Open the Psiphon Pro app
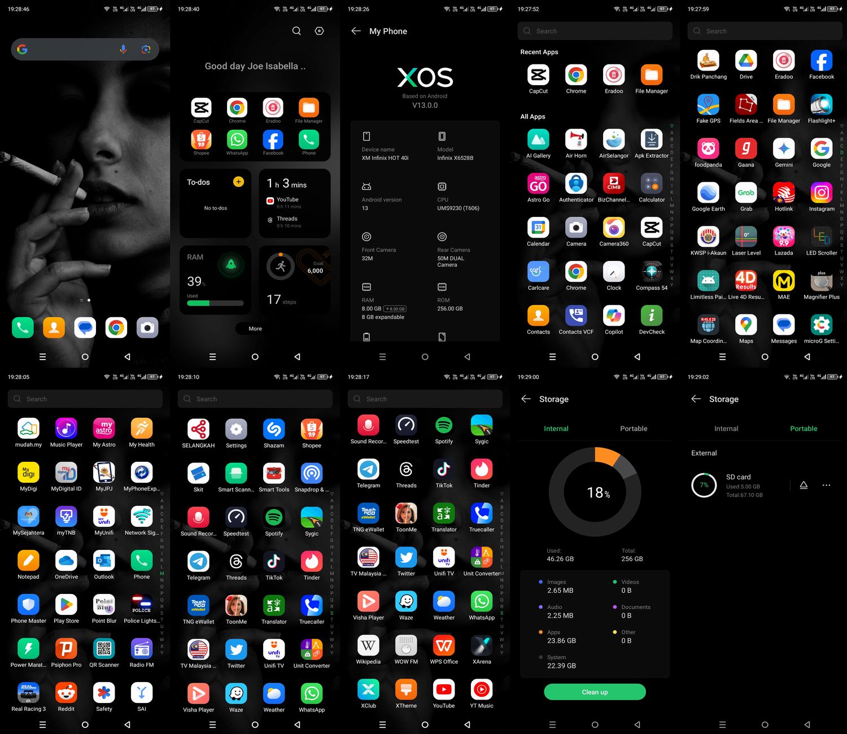 point(66,649)
